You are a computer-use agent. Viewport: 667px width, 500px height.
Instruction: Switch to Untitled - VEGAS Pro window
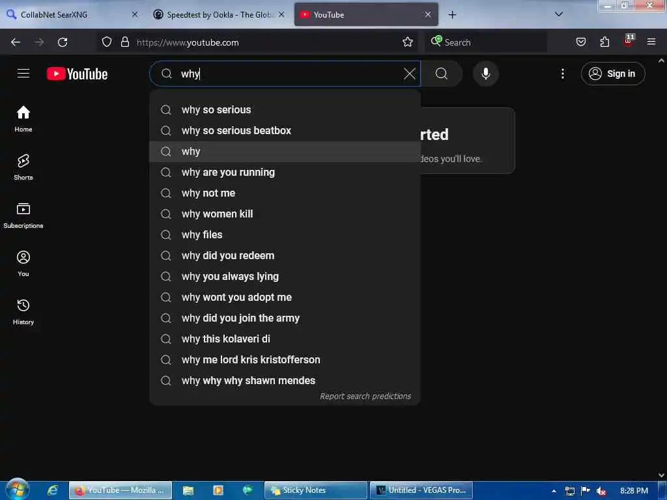click(x=421, y=490)
